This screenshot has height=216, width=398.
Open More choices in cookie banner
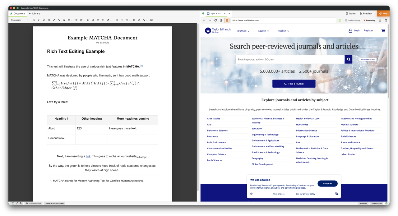click(x=279, y=194)
